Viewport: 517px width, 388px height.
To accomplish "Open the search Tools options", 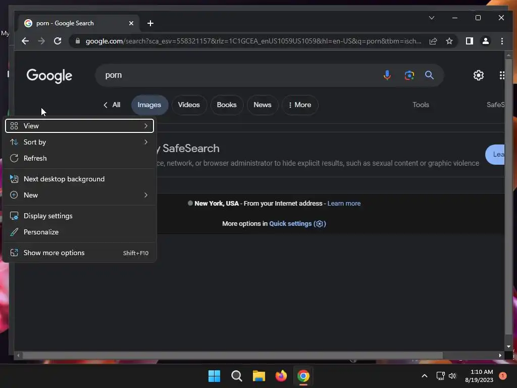I will click(x=421, y=105).
